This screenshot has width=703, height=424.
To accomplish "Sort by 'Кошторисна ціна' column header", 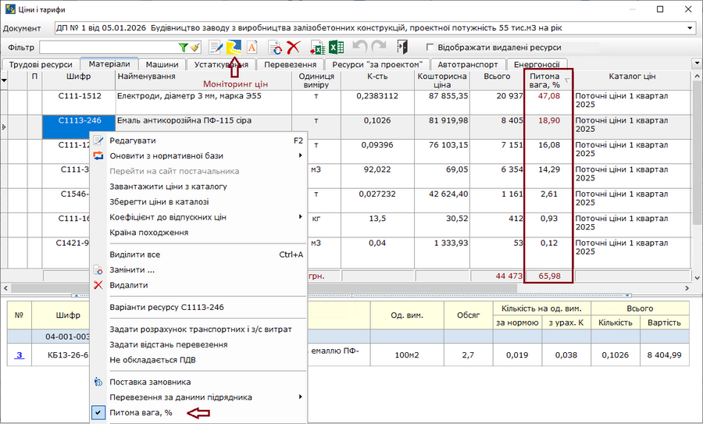I will [442, 80].
